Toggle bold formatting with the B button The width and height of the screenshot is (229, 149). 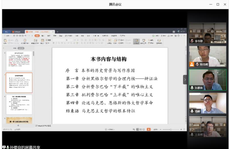tap(54, 43)
